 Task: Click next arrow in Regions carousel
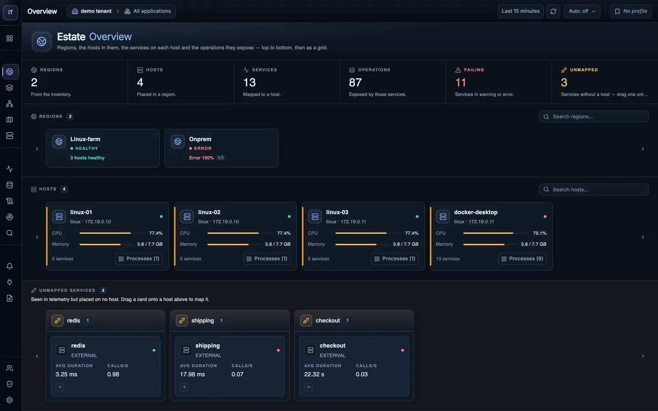pyautogui.click(x=643, y=149)
